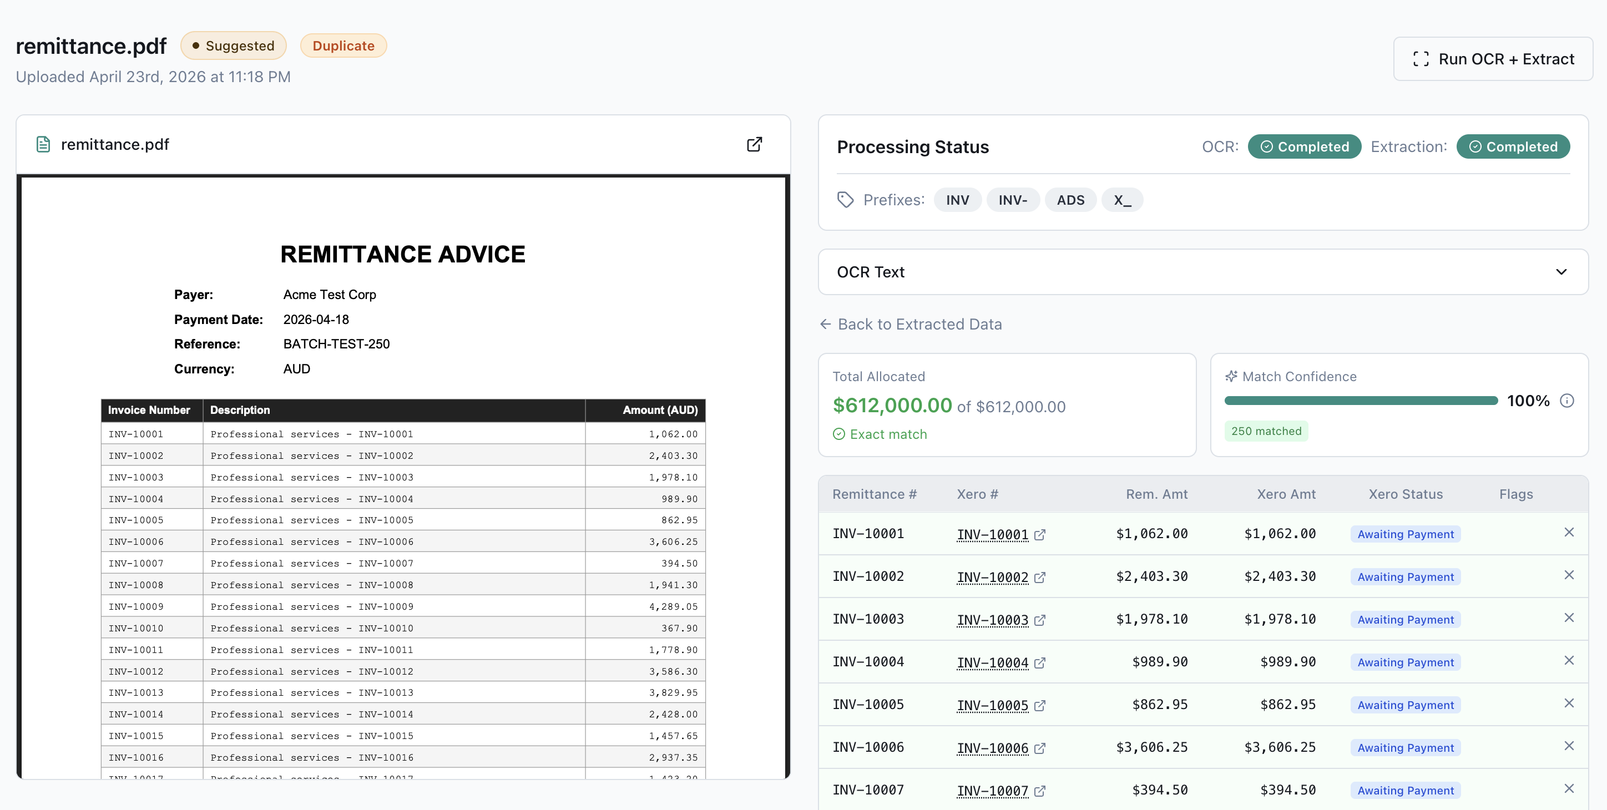
Task: Remove the INV-10006 match row
Action: [x=1569, y=746]
